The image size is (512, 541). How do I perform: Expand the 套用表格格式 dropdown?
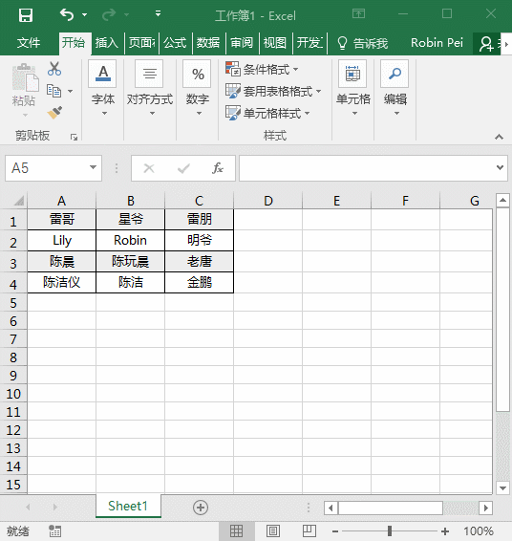[x=273, y=91]
